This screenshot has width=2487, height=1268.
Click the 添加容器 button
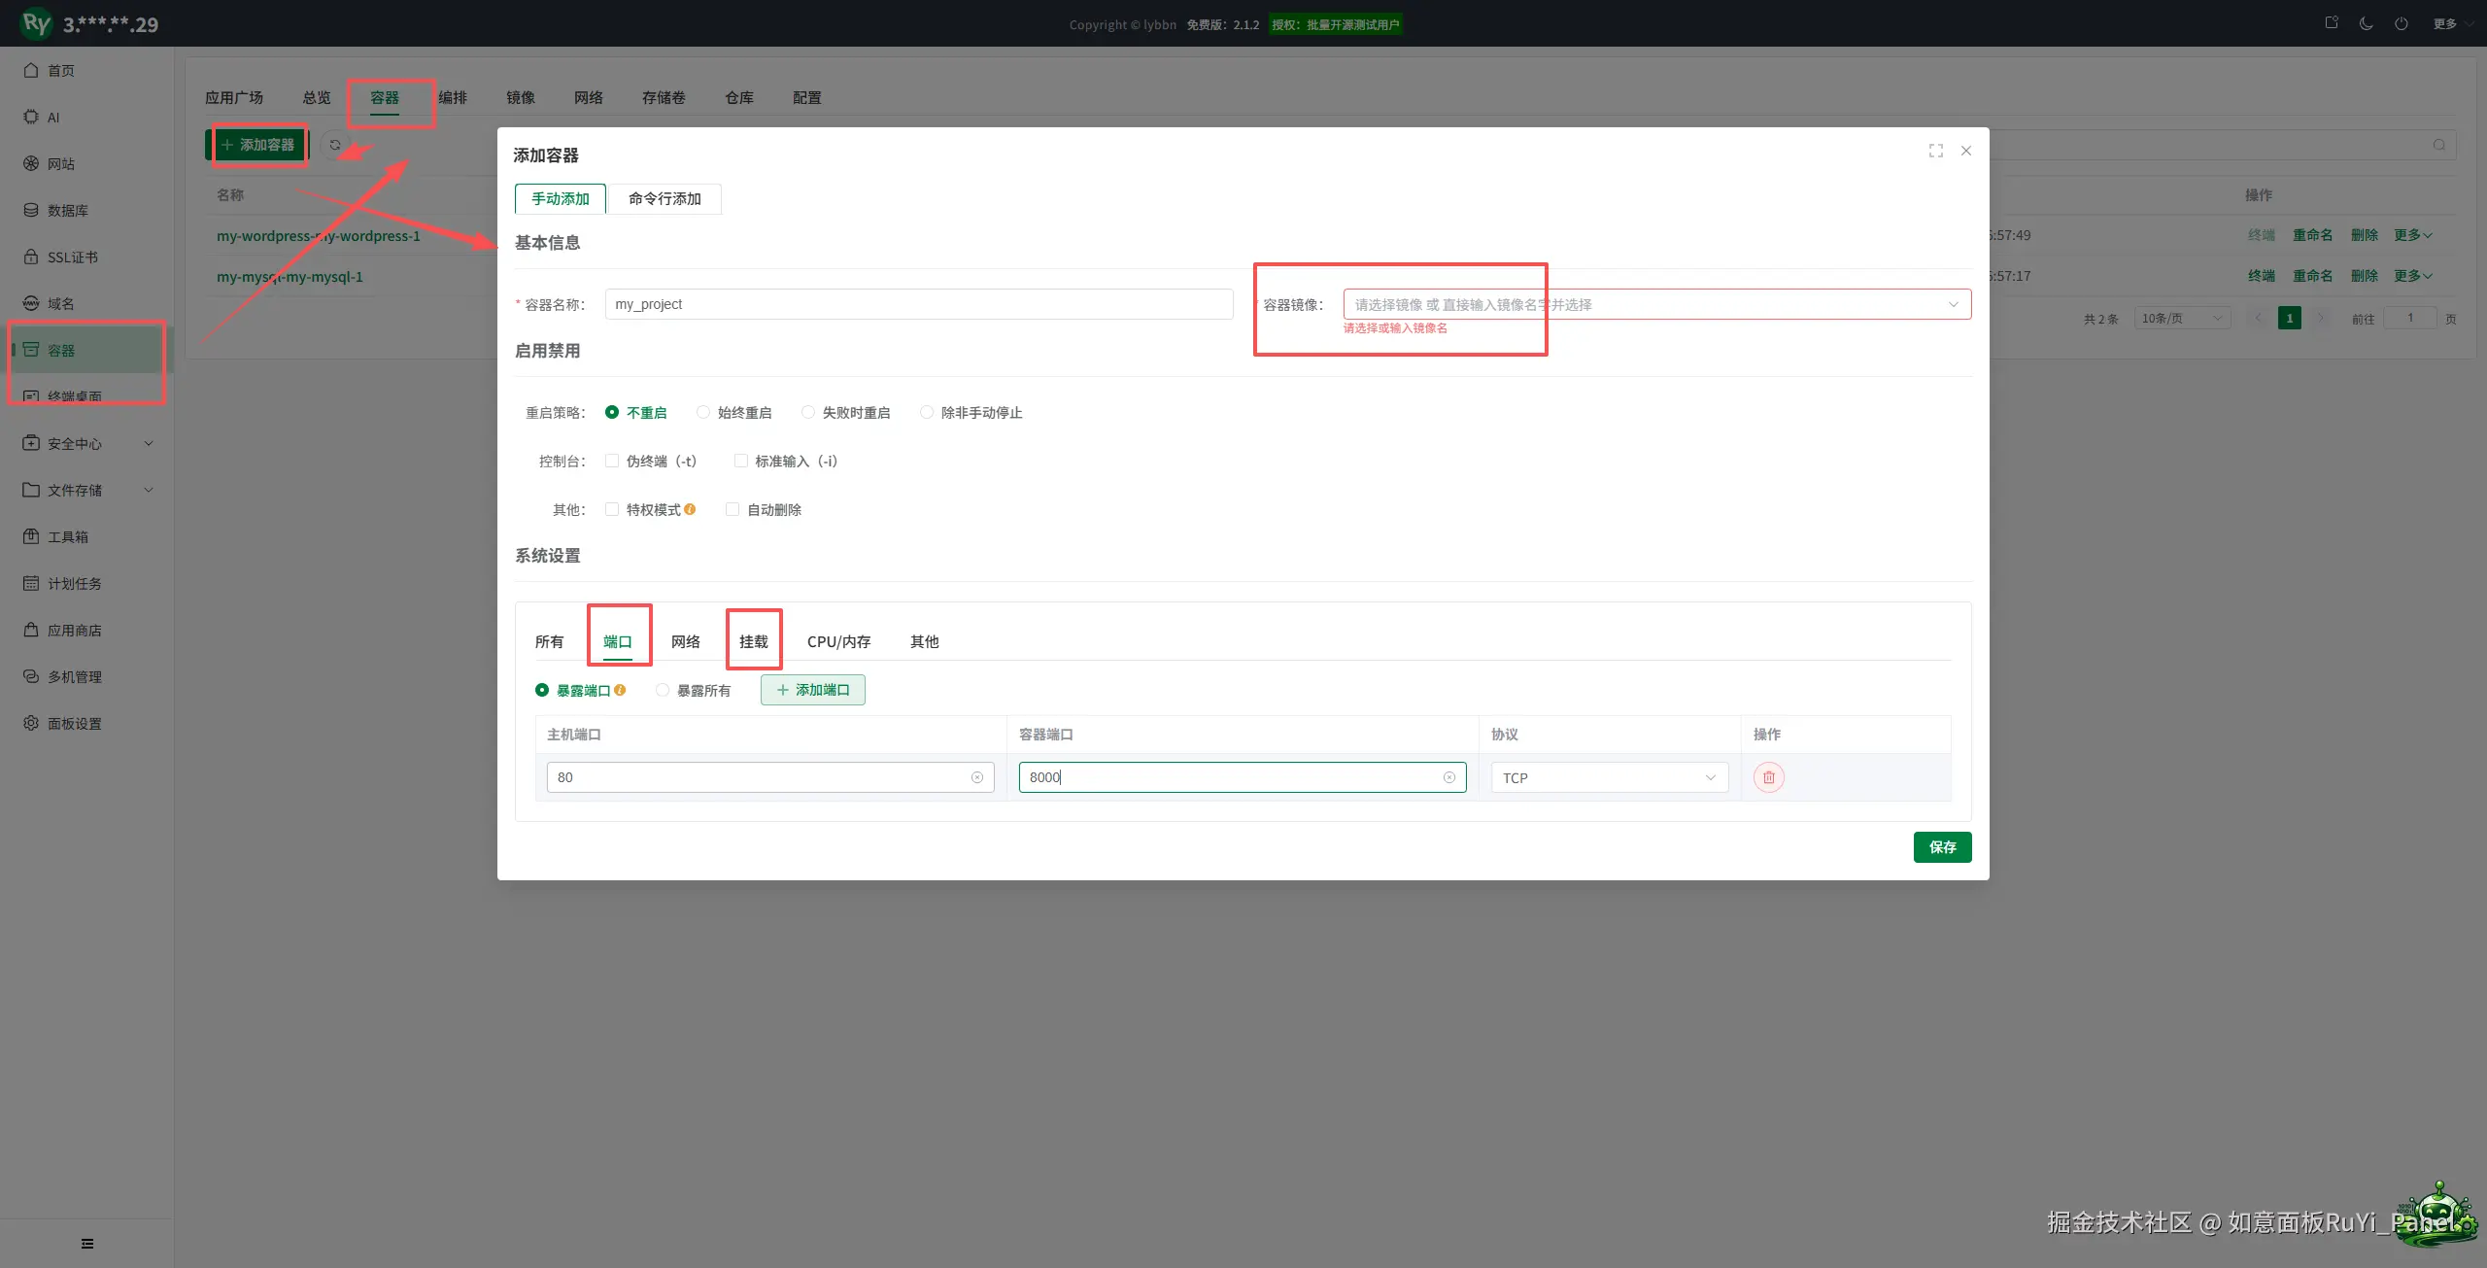point(257,145)
